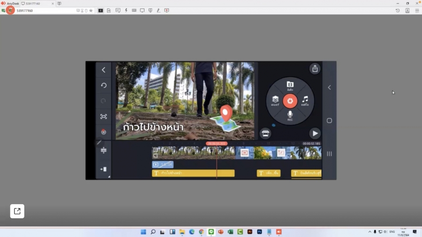The image size is (422, 237).
Task: Jump to end of timeline
Action: click(104, 169)
